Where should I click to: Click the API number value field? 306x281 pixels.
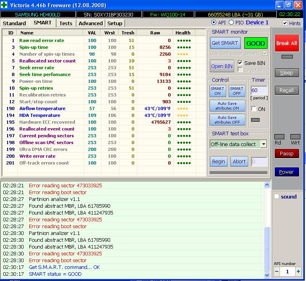click(x=288, y=272)
